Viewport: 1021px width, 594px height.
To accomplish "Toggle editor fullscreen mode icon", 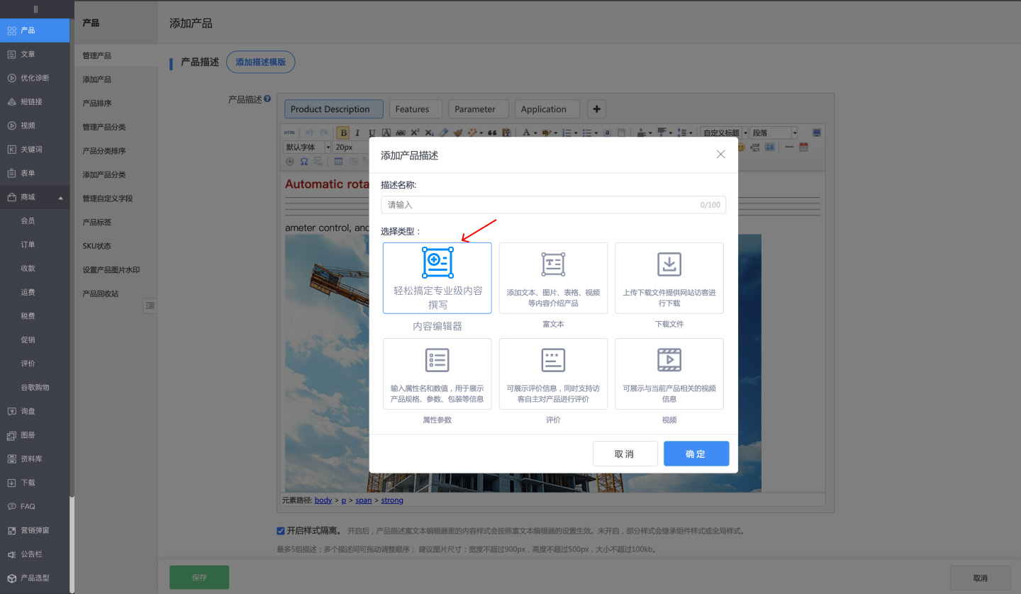I will 817,133.
